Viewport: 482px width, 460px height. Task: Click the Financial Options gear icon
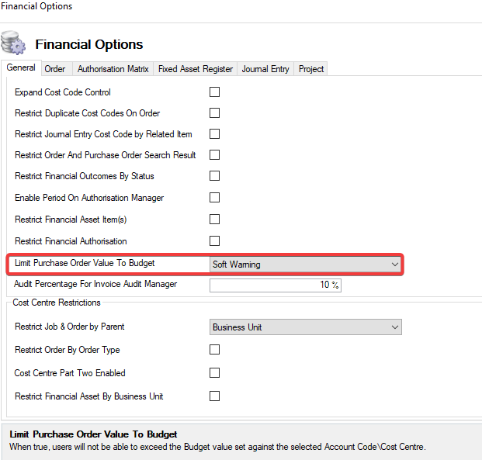(12, 42)
